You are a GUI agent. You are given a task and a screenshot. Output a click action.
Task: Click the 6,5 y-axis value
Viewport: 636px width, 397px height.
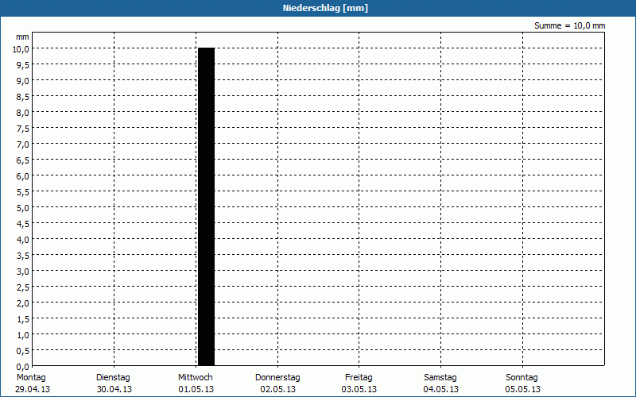coord(22,160)
